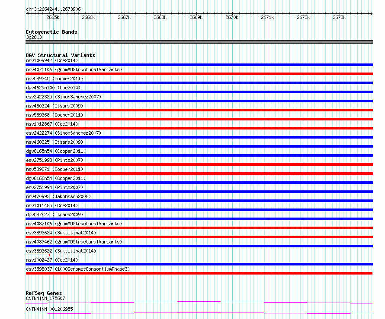
Task: Open the nsv470993 (Jakobsson2008) label
Action: [58, 196]
